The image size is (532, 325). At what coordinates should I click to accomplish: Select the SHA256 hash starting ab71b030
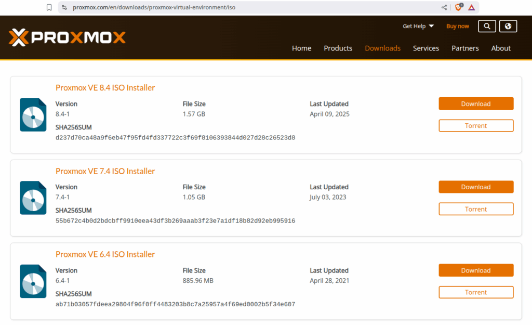[176, 304]
